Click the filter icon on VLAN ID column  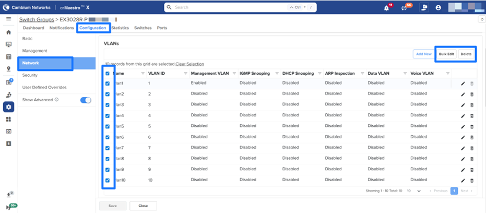pos(185,74)
